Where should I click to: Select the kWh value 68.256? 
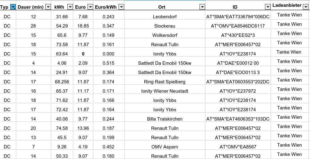pyautogui.click(x=62, y=82)
